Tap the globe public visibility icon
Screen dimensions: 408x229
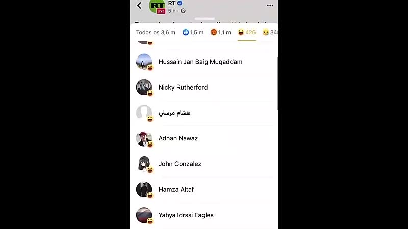click(183, 11)
